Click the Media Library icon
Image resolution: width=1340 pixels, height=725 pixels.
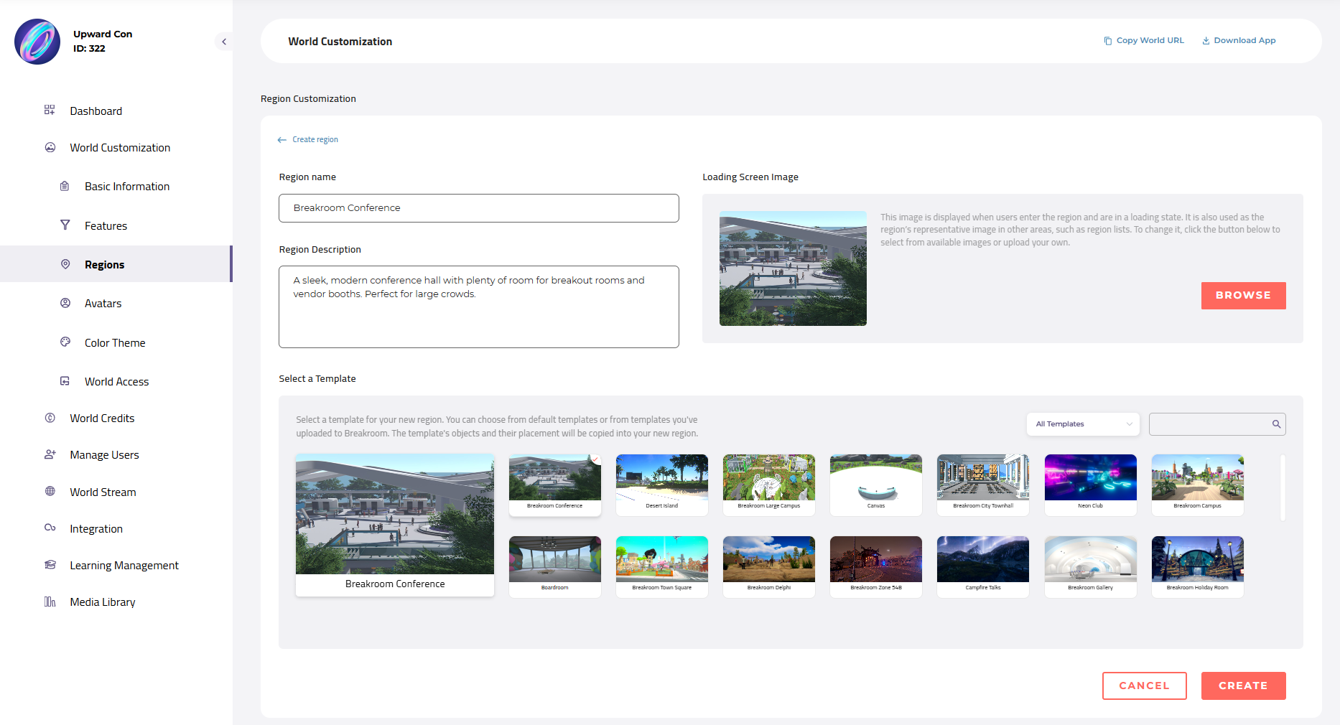pyautogui.click(x=50, y=602)
